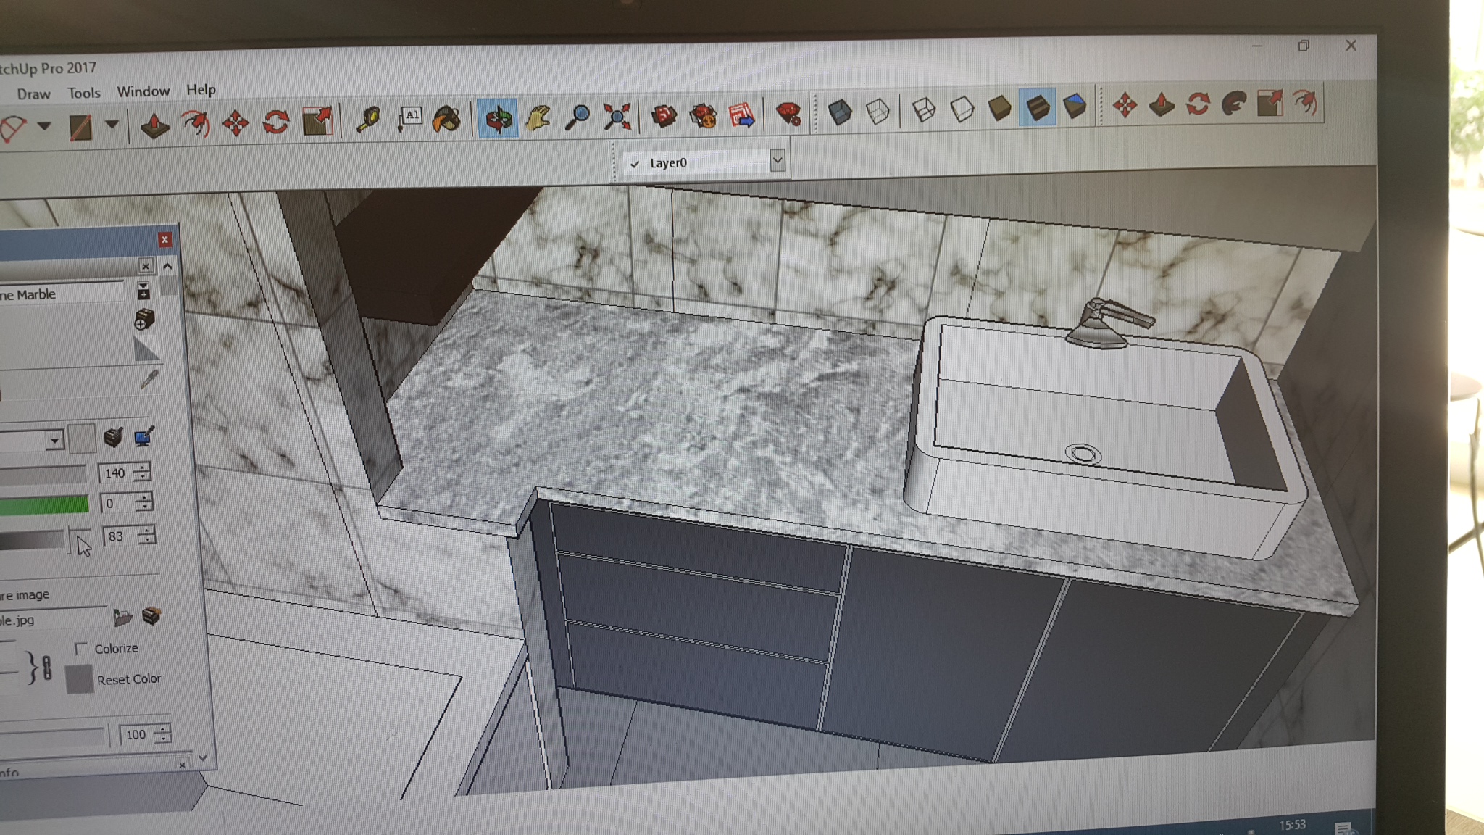Open the arc tool variants dropdown arrow
This screenshot has width=1484, height=835.
(x=45, y=125)
